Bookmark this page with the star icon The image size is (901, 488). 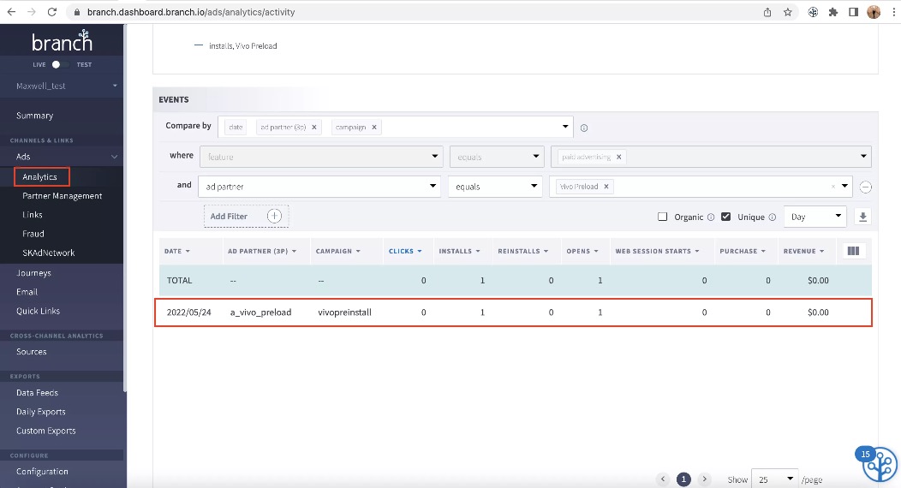pyautogui.click(x=788, y=12)
